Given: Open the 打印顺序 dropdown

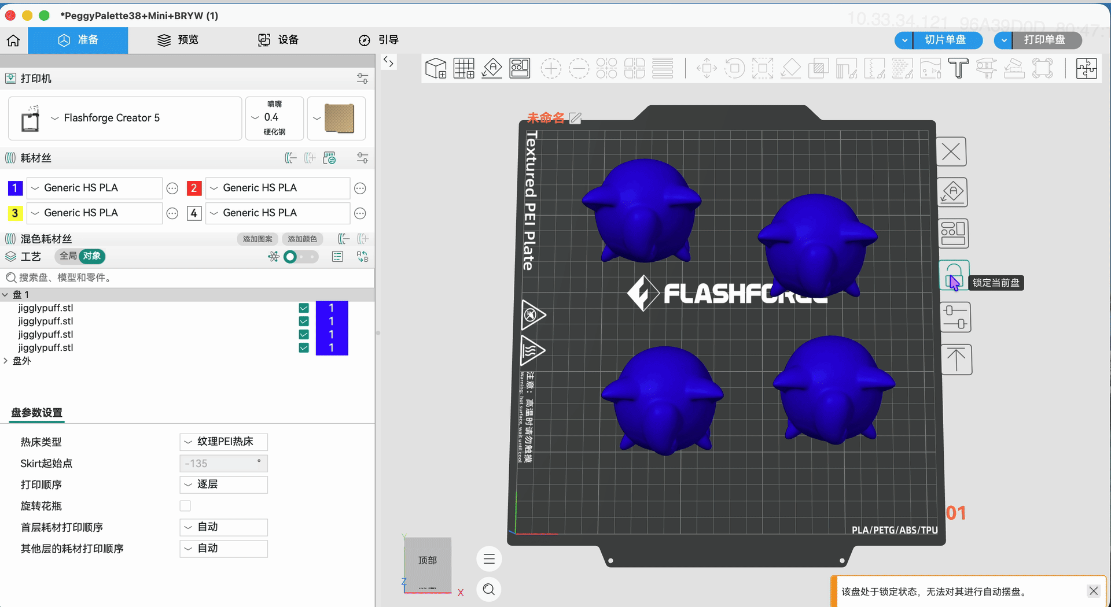Looking at the screenshot, I should tap(224, 484).
